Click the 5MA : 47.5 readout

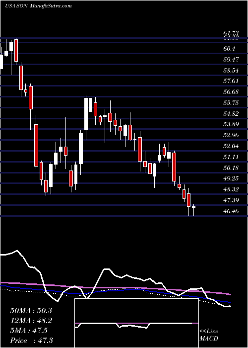click(x=29, y=331)
